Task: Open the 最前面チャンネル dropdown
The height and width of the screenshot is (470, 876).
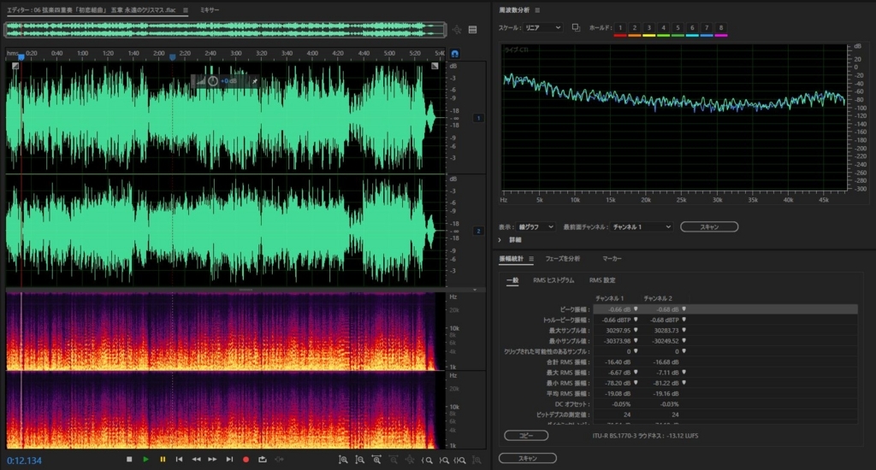Action: [x=641, y=226]
